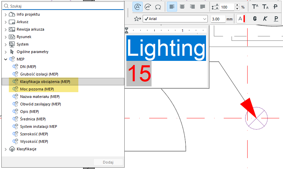The image size is (283, 169).
Task: Click the Dodaj button
Action: 108,162
